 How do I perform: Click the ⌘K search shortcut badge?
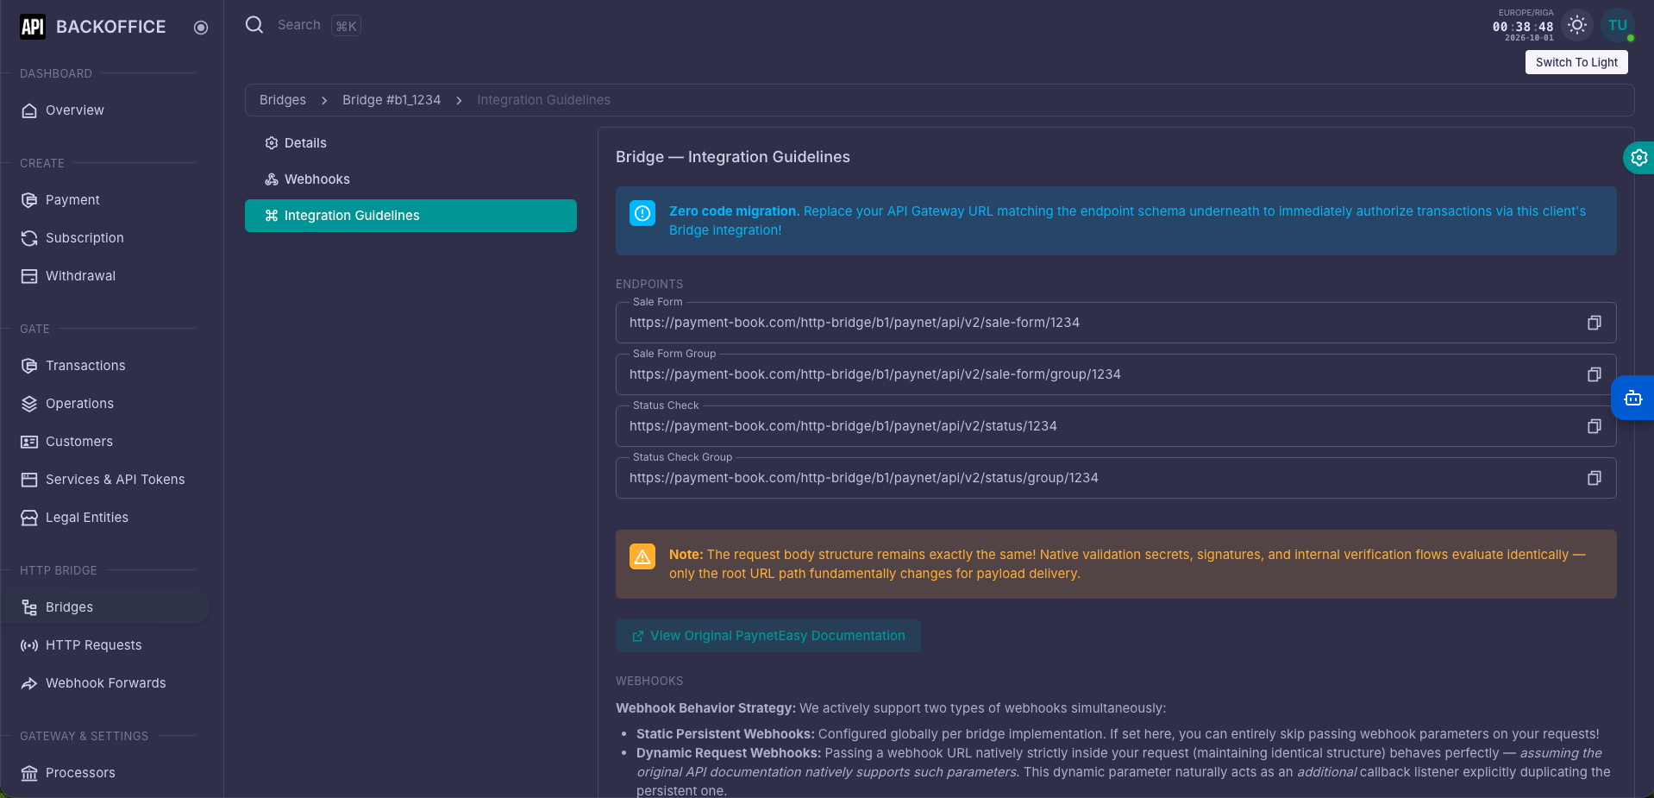(346, 26)
